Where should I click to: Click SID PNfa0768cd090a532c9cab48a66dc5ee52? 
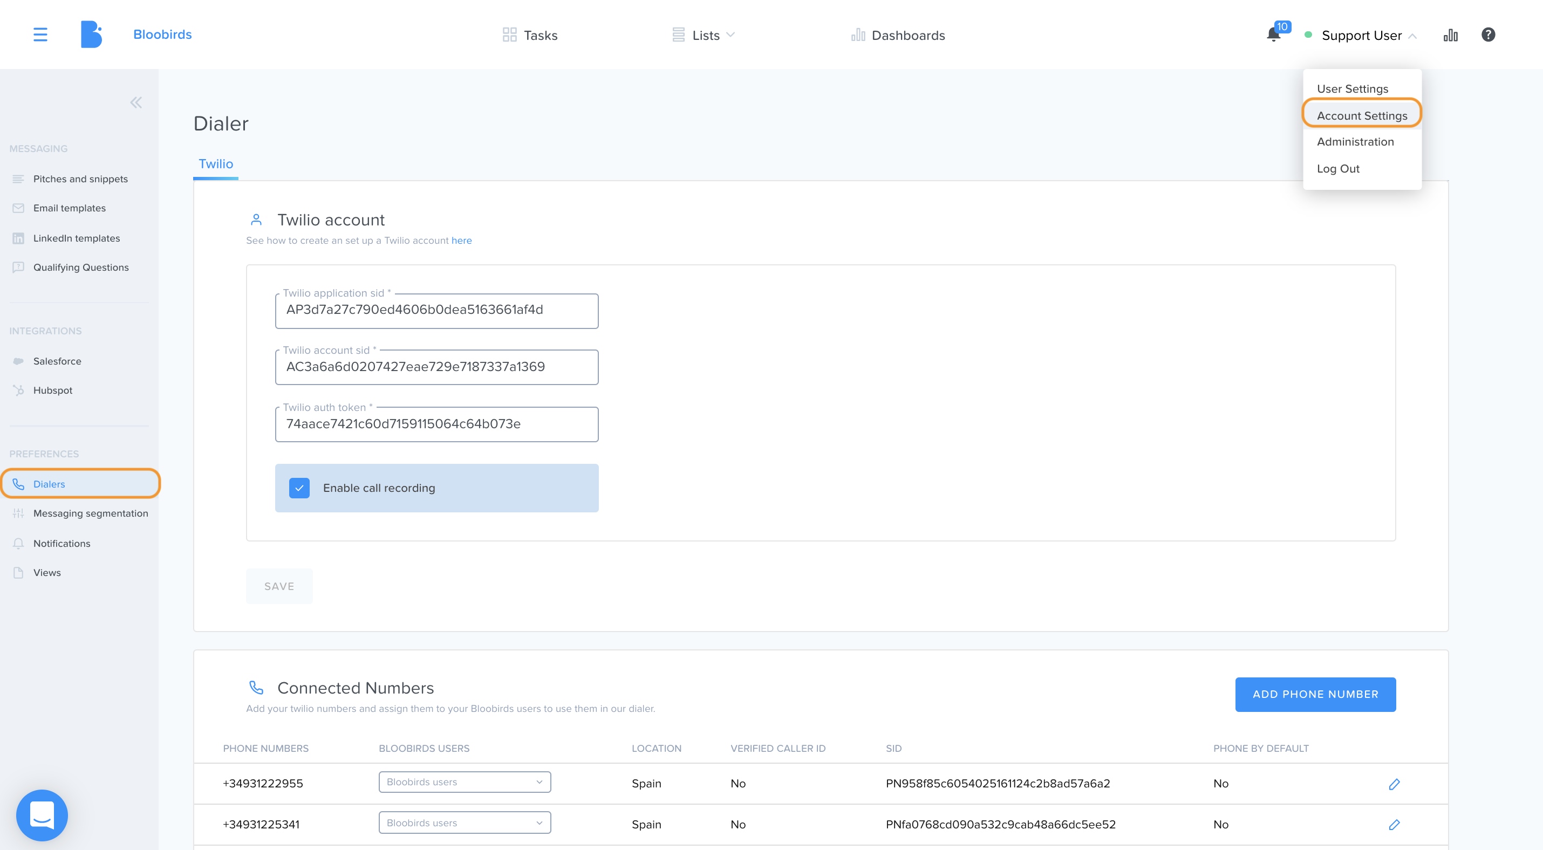(1001, 824)
